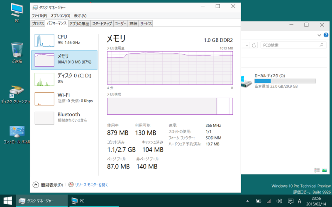The height and width of the screenshot is (207, 332).
Task: Select the CPU performance graph thumbnail
Action: 44,41
